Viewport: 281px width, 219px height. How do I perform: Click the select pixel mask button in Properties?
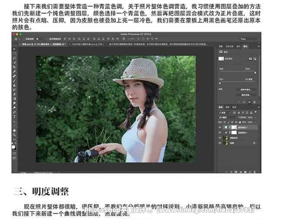coord(250,59)
